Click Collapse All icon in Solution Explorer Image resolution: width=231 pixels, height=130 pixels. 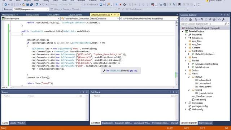pyautogui.click(x=210, y=19)
